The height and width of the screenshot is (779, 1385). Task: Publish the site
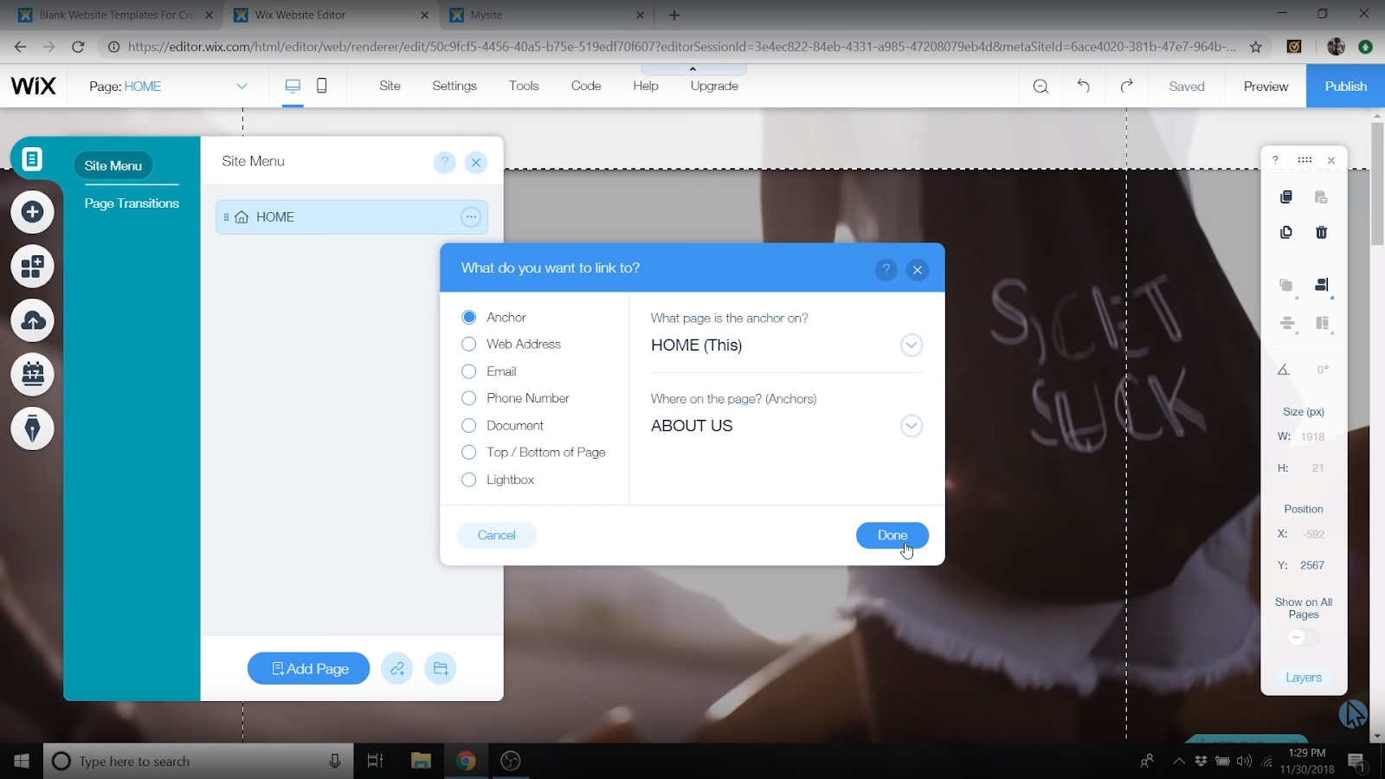[x=1346, y=87]
